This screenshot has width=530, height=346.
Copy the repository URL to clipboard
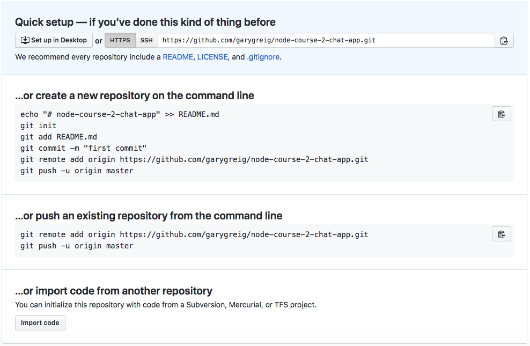pyautogui.click(x=504, y=40)
